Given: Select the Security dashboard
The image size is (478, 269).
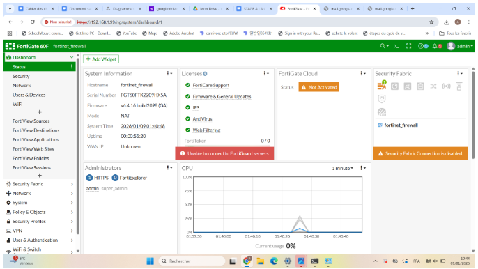Looking at the screenshot, I should tap(21, 76).
